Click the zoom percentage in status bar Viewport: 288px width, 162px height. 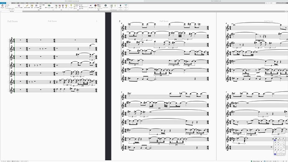[275, 161]
